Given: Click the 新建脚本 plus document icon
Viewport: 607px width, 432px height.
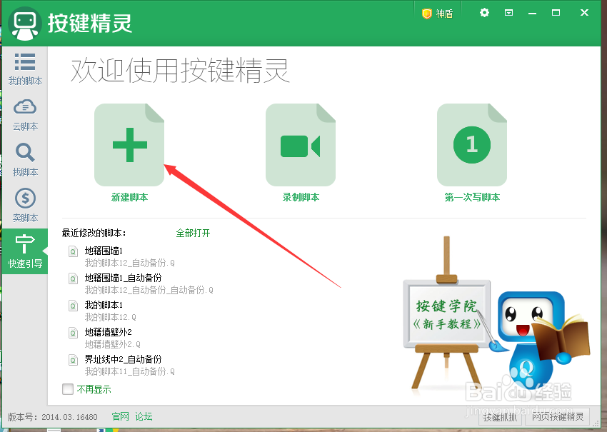Looking at the screenshot, I should click(129, 145).
